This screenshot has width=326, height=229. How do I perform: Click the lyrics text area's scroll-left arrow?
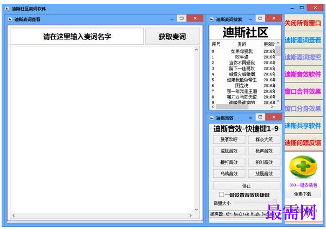tap(13, 216)
